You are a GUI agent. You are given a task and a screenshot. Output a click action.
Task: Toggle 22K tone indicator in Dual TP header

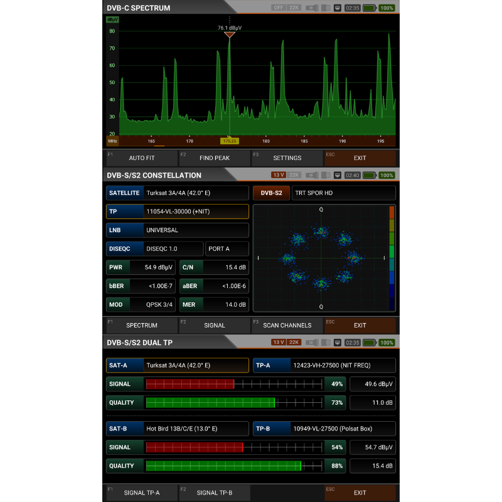294,342
